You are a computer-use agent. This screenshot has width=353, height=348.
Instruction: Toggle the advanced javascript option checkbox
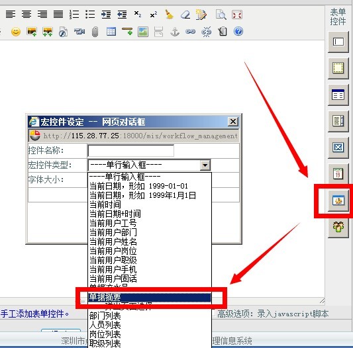click(214, 314)
